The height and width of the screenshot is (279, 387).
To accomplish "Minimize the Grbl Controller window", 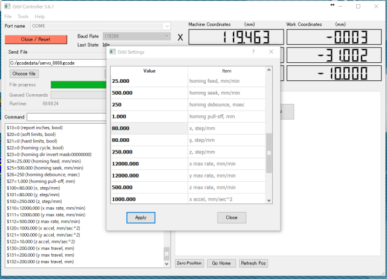I will (x=340, y=7).
